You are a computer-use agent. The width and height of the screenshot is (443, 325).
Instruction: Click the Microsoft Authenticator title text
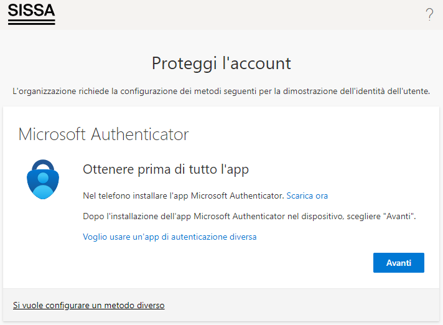(103, 134)
